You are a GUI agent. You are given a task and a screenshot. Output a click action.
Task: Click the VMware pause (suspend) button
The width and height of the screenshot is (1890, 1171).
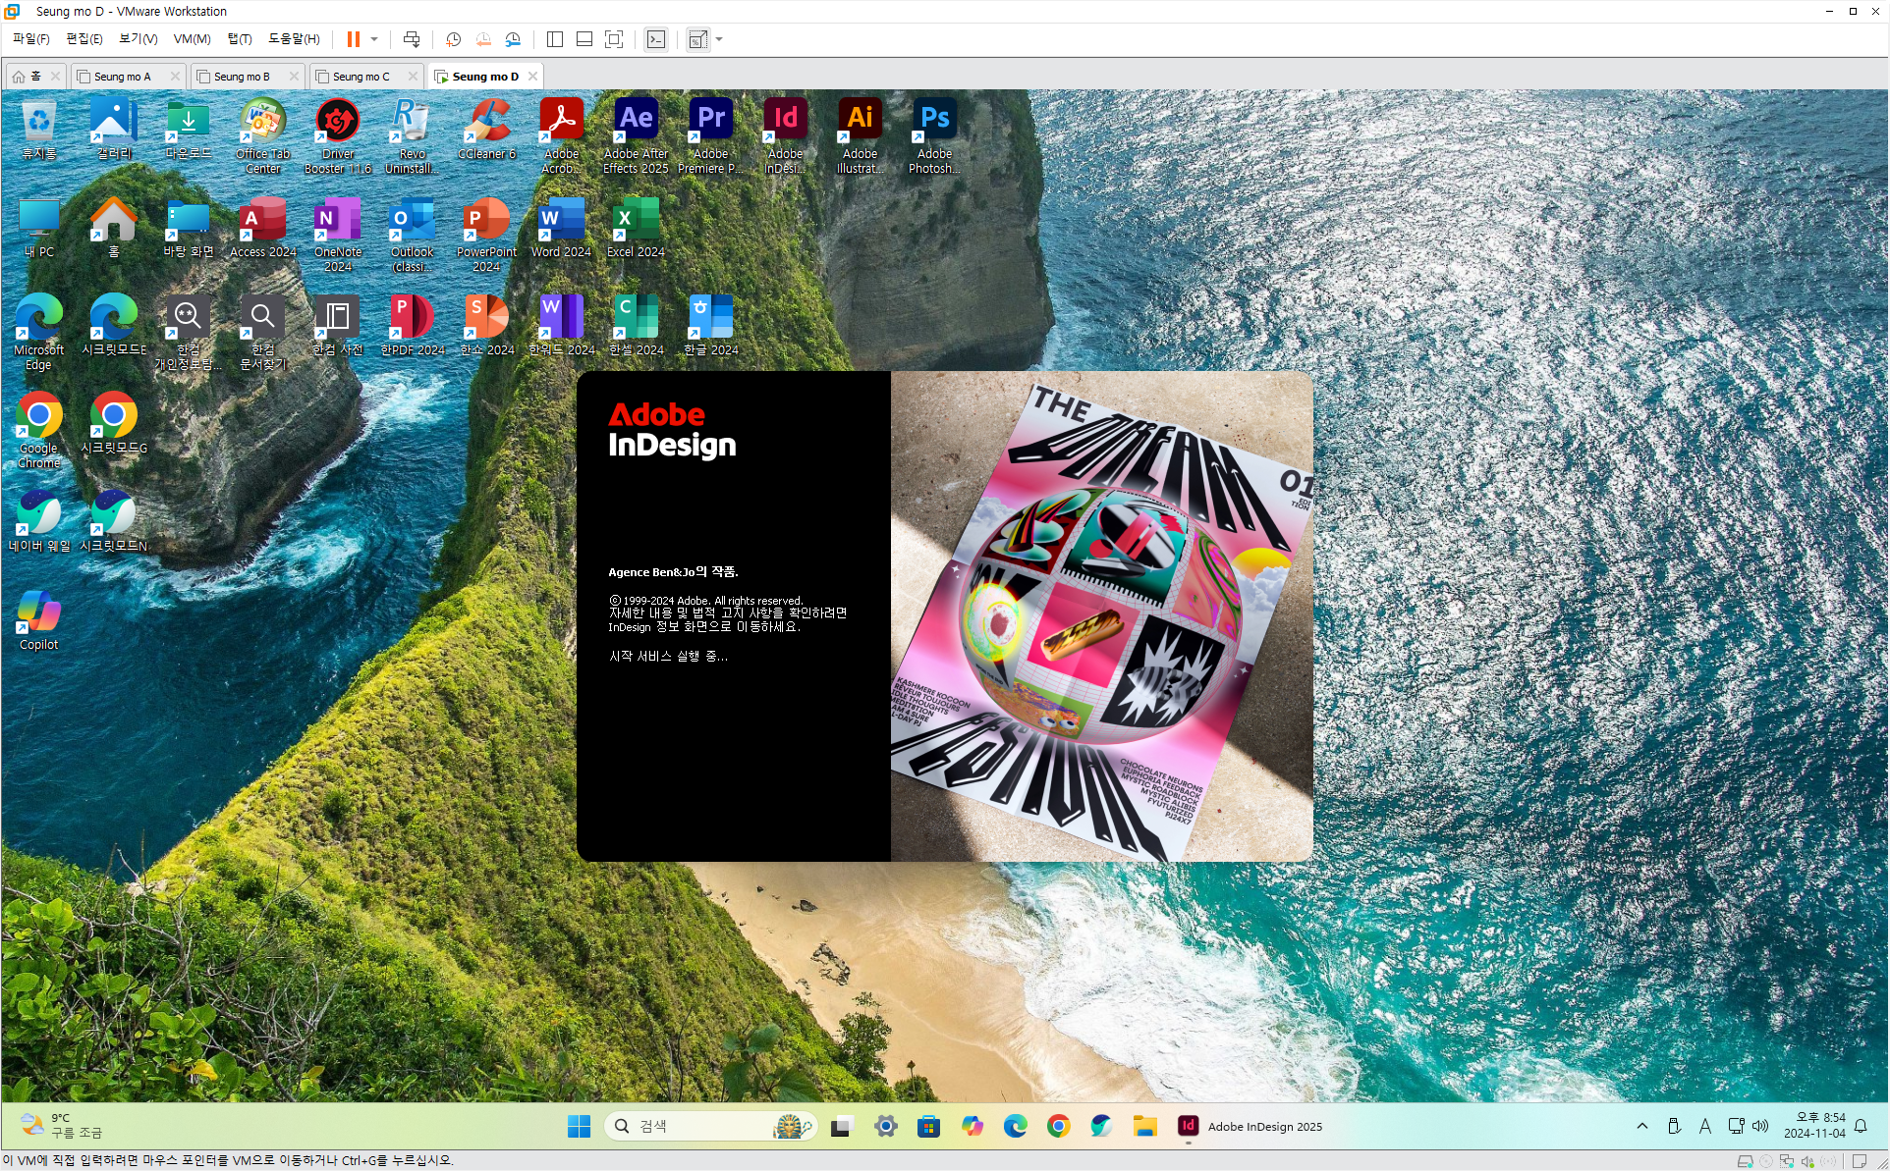pos(353,39)
